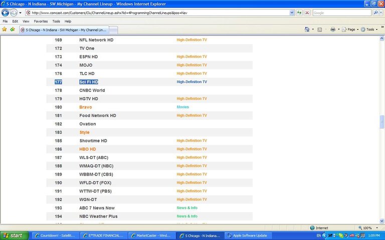Viewport: 385px width, 240px height.
Task: Expand the address bar history dropdown
Action: click(292, 12)
